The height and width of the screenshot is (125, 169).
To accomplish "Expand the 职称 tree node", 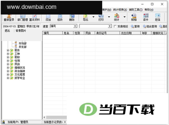I will (8, 57).
